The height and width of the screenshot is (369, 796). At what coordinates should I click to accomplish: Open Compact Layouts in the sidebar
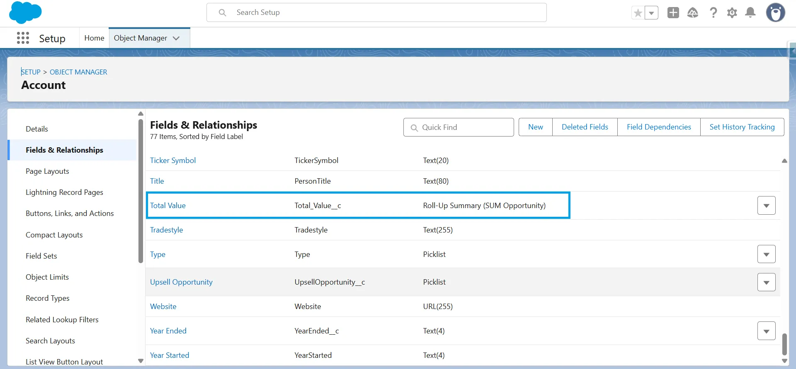click(54, 235)
